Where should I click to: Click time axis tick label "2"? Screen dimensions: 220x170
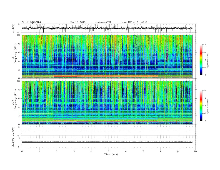pos(57,151)
